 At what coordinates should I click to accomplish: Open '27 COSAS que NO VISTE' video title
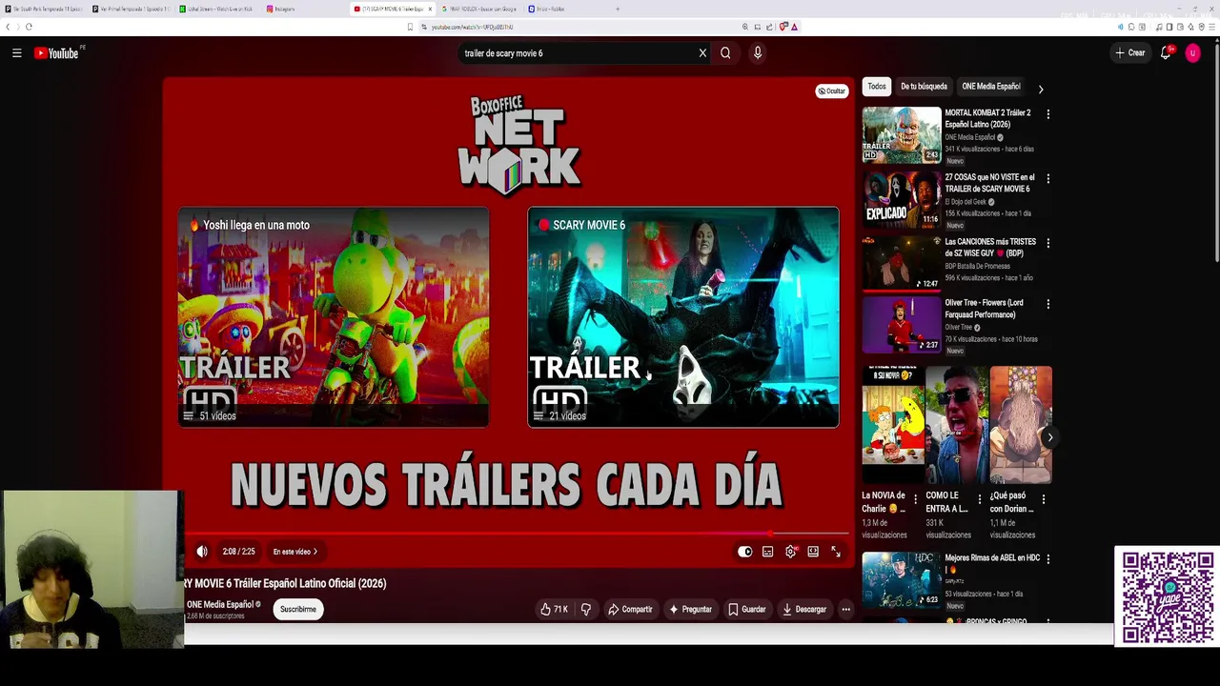989,183
